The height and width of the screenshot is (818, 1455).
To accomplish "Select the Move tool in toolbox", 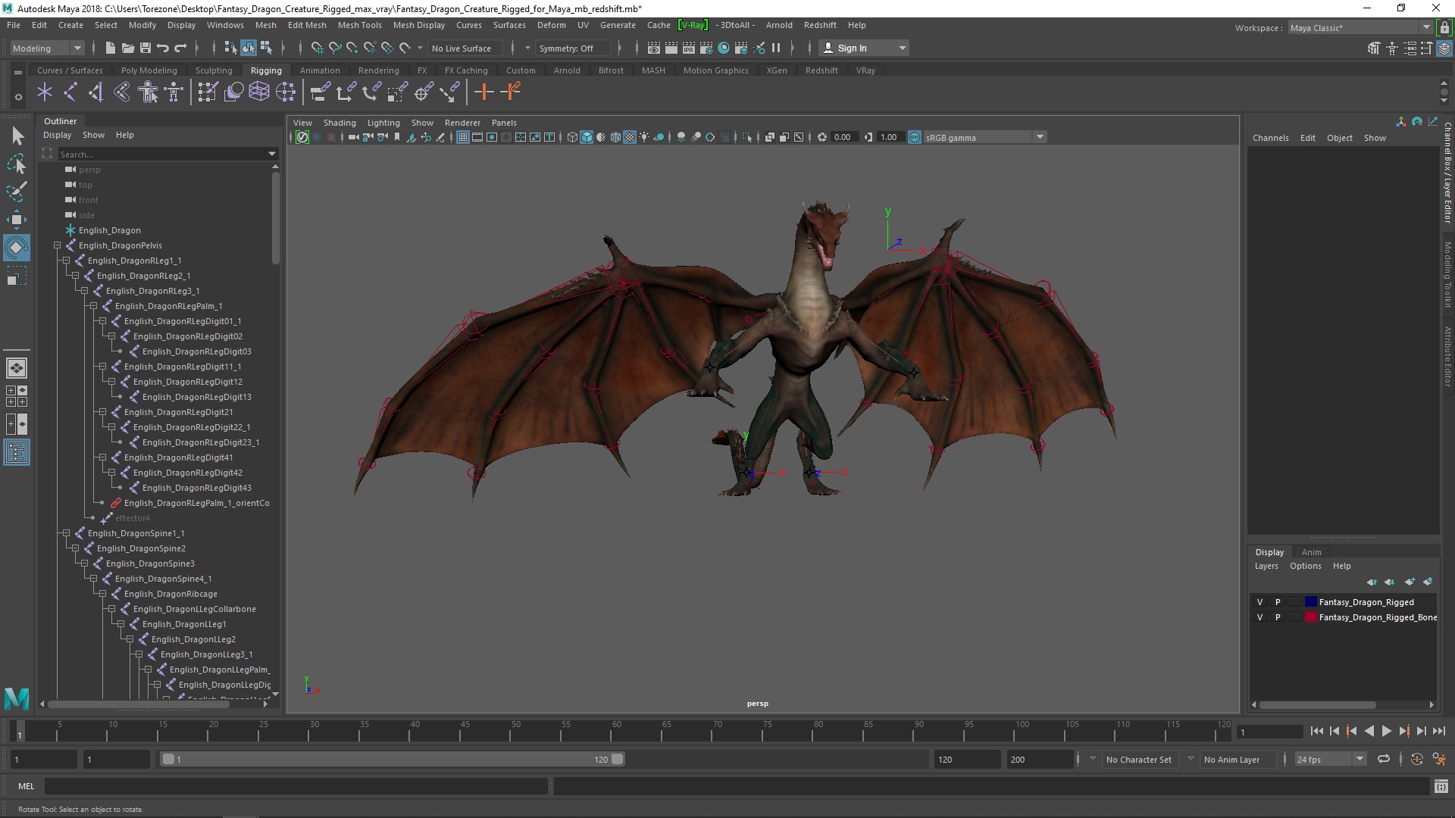I will coord(16,220).
